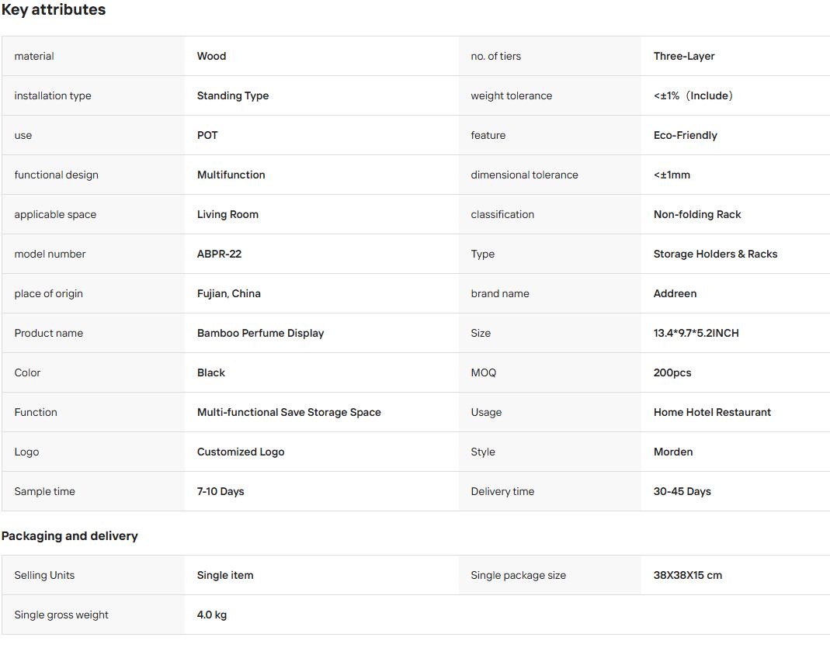Select the 38X38X15 cm package size
This screenshot has width=830, height=658.
688,576
